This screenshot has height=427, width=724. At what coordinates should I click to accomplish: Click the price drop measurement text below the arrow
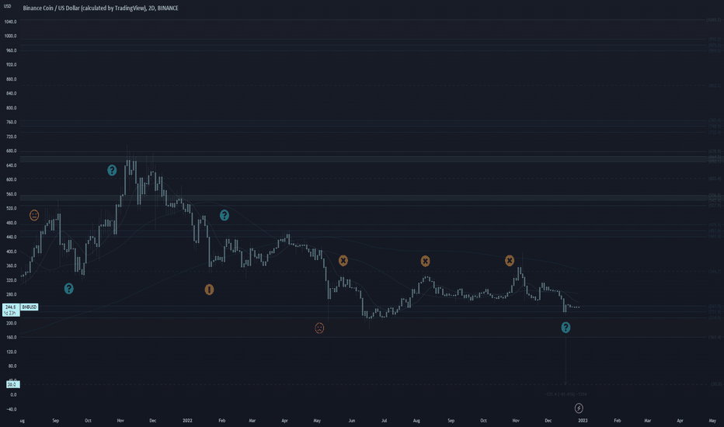(x=566, y=394)
